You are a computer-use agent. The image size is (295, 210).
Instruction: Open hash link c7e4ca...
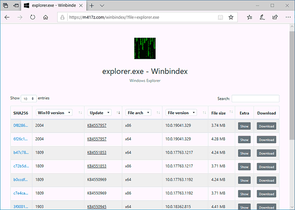(x=21, y=193)
